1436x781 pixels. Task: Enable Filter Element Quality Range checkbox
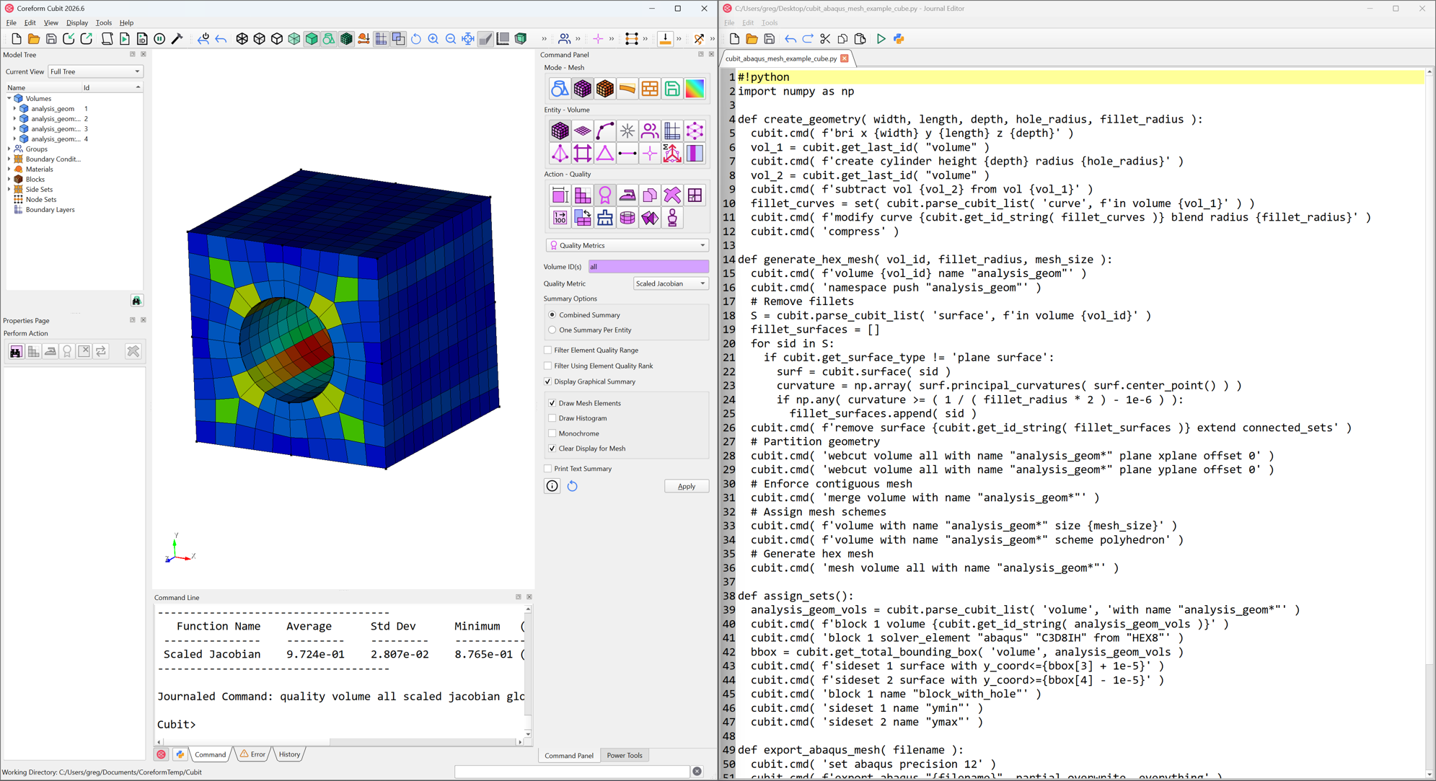pos(548,350)
